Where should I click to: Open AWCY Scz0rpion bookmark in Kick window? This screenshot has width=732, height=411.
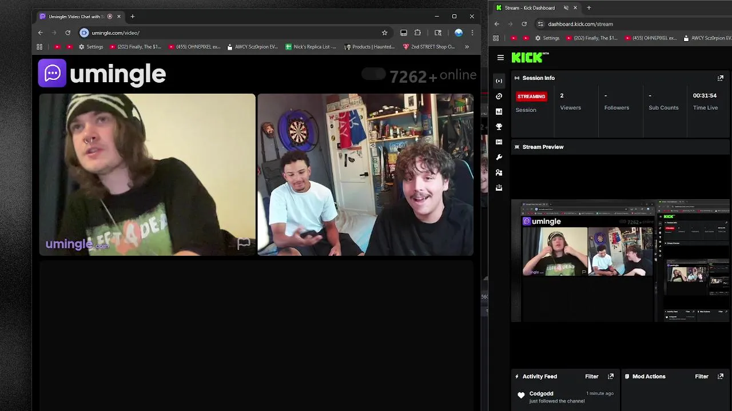pos(707,38)
